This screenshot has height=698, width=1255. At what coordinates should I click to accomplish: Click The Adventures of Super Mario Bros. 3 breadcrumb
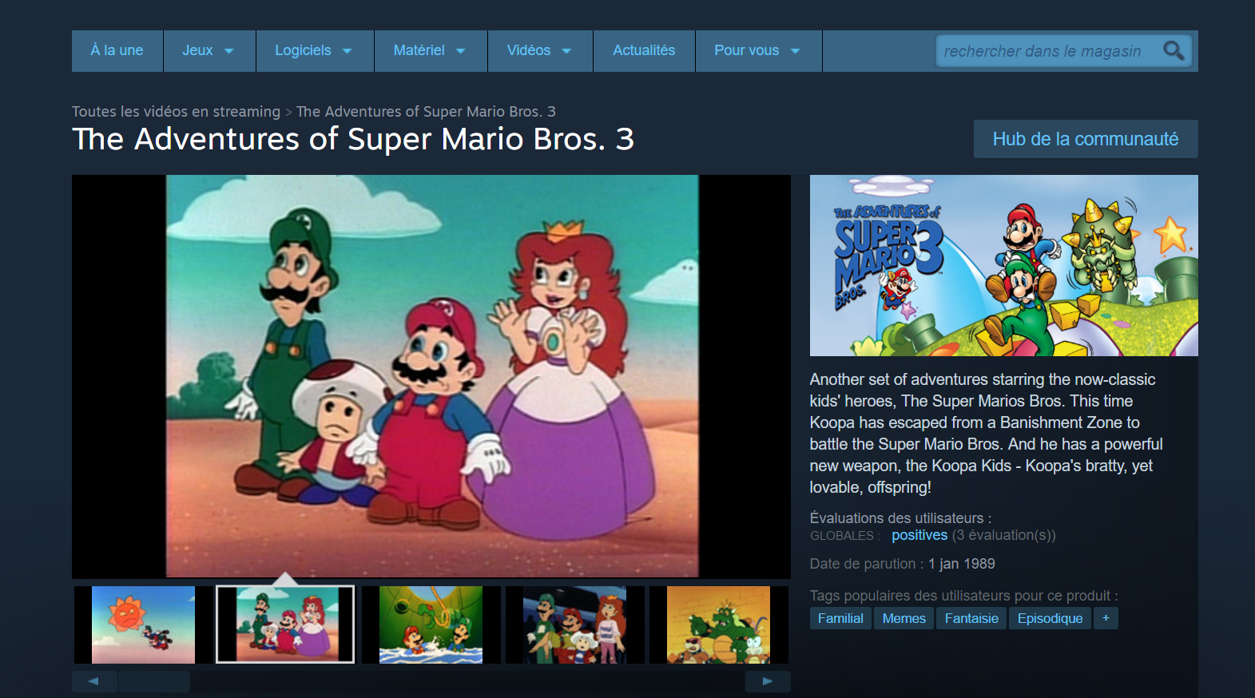click(x=426, y=112)
